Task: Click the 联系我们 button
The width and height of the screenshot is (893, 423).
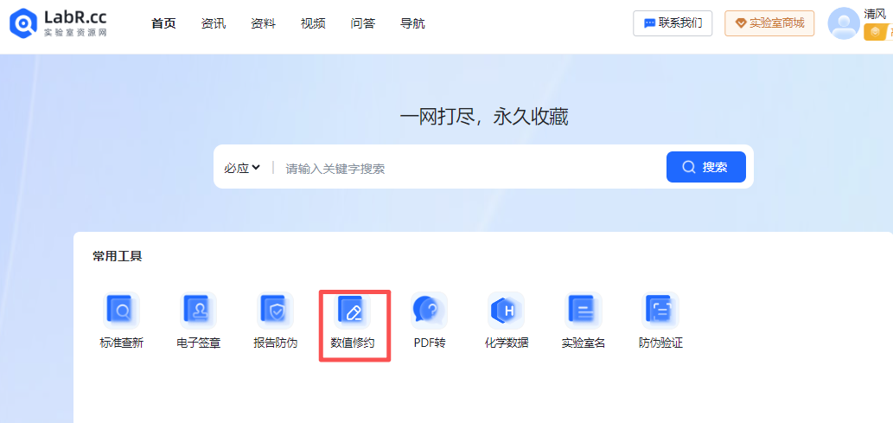Action: tap(673, 23)
